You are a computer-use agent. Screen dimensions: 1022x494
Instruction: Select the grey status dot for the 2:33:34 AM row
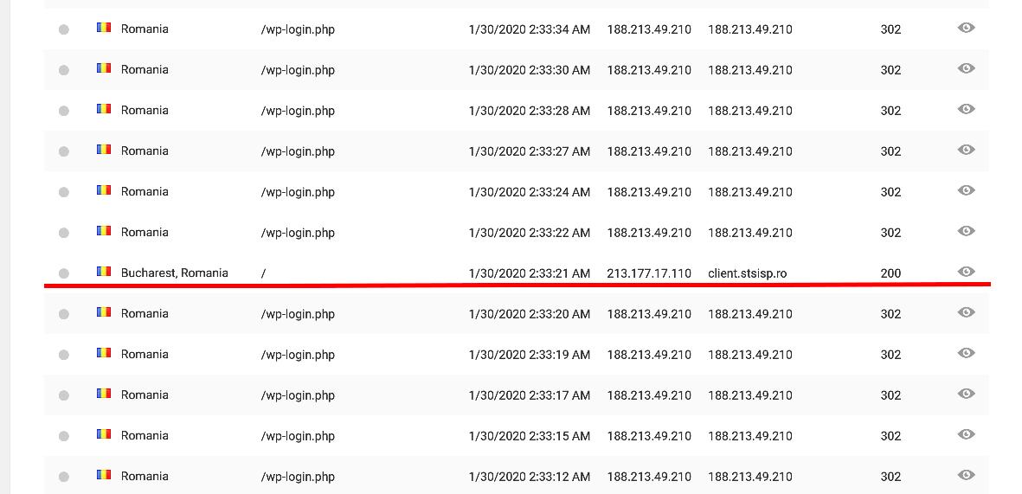click(x=63, y=29)
